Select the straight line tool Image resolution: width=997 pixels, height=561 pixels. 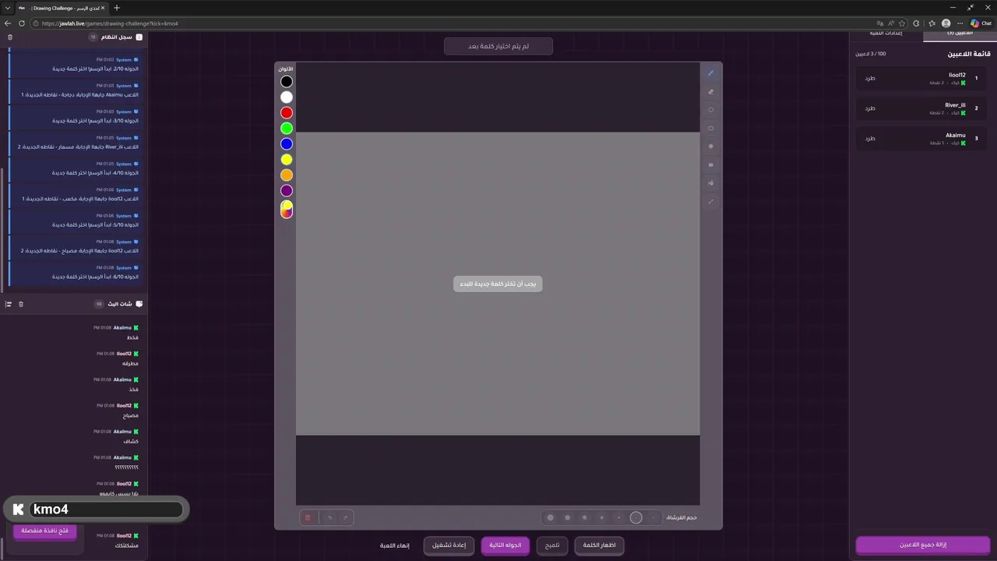710,202
